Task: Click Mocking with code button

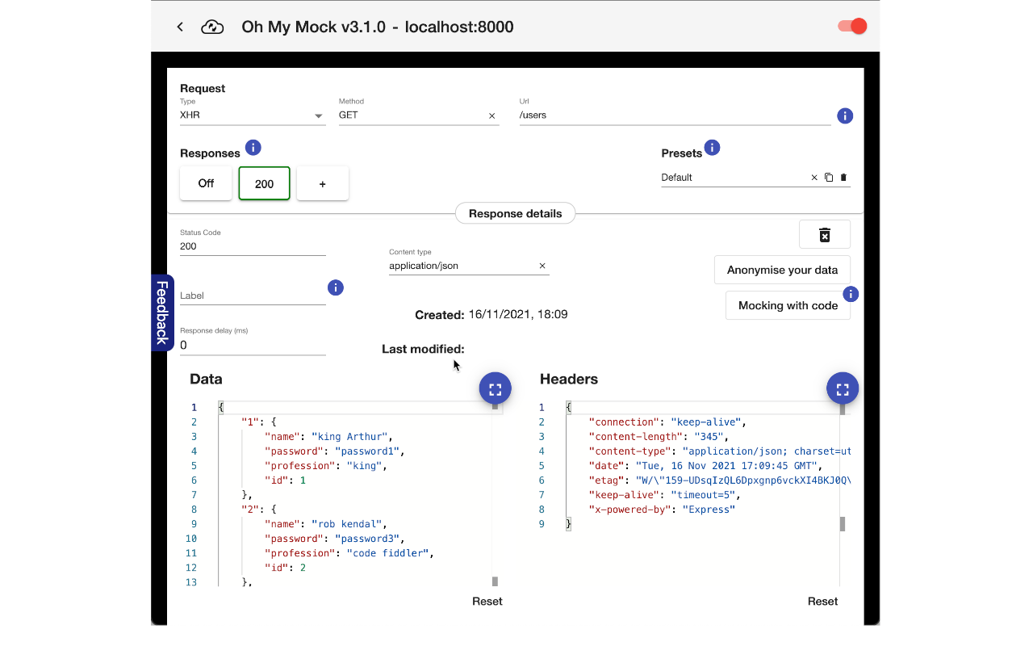Action: coord(788,305)
